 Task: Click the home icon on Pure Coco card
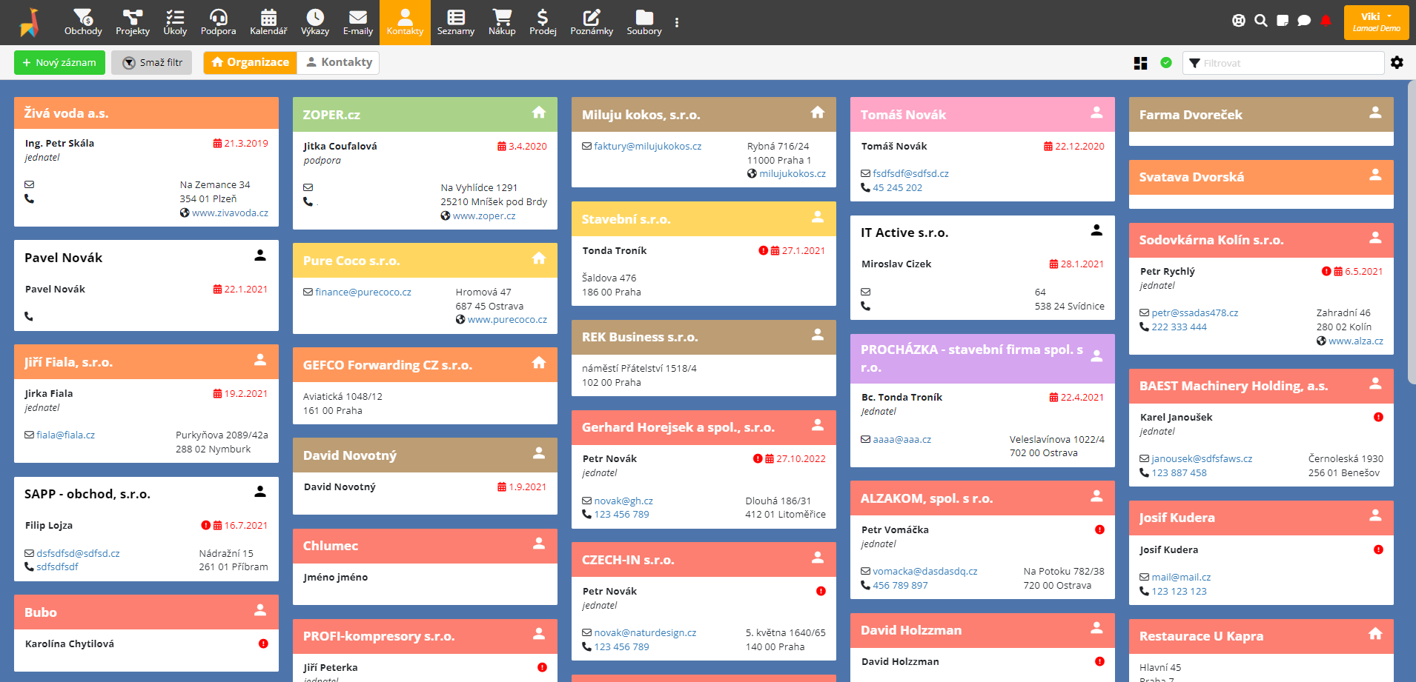(539, 258)
